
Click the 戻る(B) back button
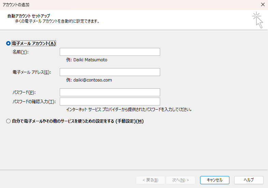[x=150, y=180]
